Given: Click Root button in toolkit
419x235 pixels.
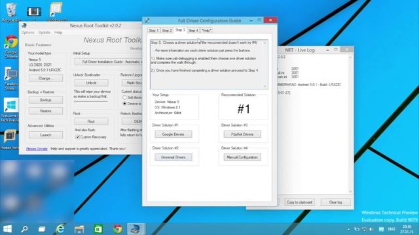Looking at the screenshot, I should [91, 121].
